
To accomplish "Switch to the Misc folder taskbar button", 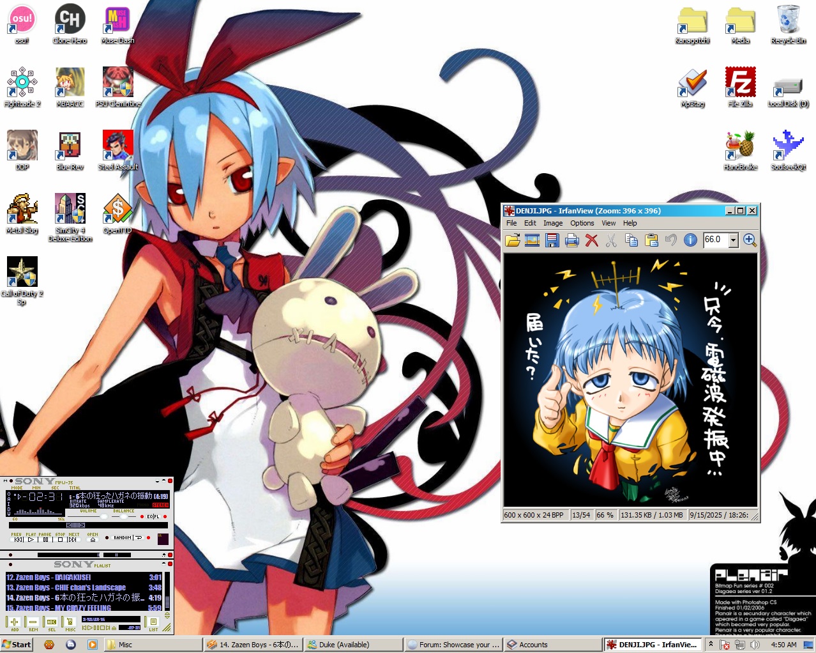I will 152,644.
